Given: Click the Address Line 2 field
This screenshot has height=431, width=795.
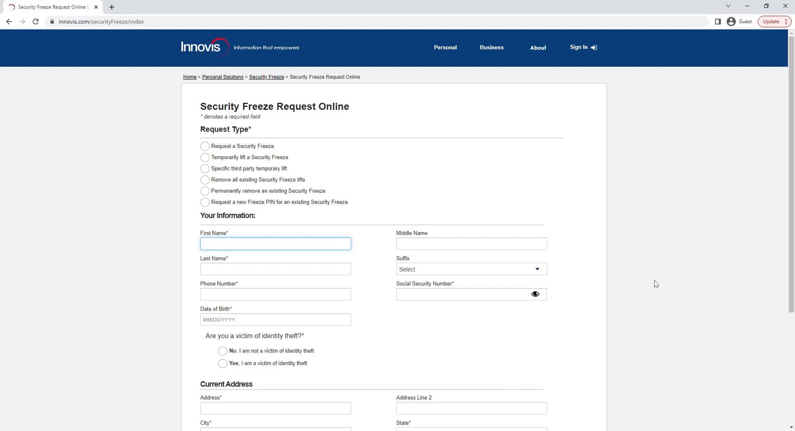Looking at the screenshot, I should pyautogui.click(x=471, y=408).
